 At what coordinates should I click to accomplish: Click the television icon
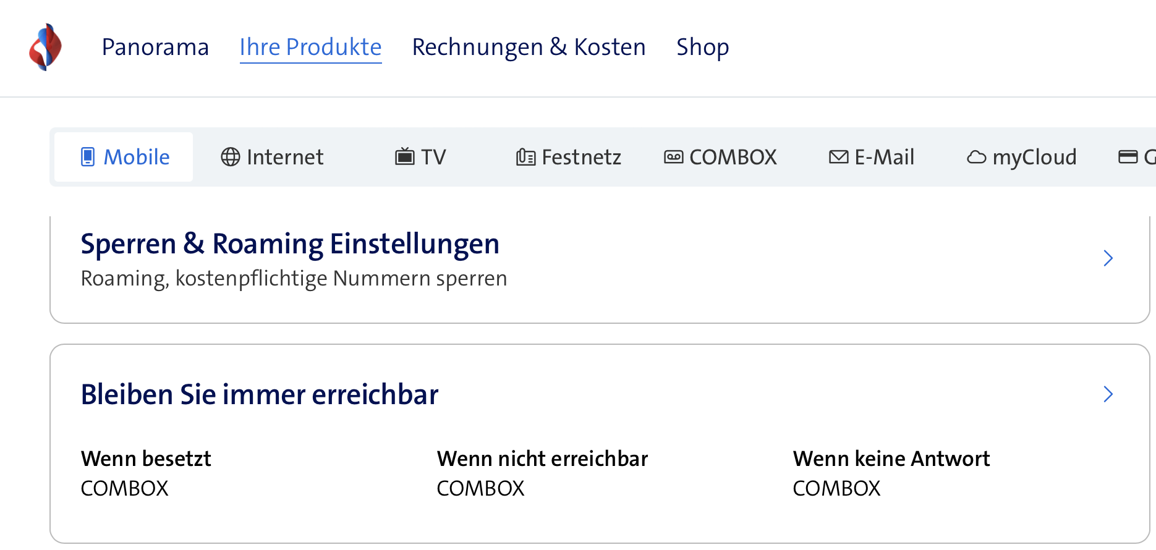pos(405,157)
